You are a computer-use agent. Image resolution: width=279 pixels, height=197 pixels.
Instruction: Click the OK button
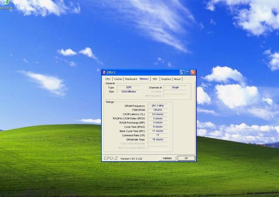coord(186,158)
